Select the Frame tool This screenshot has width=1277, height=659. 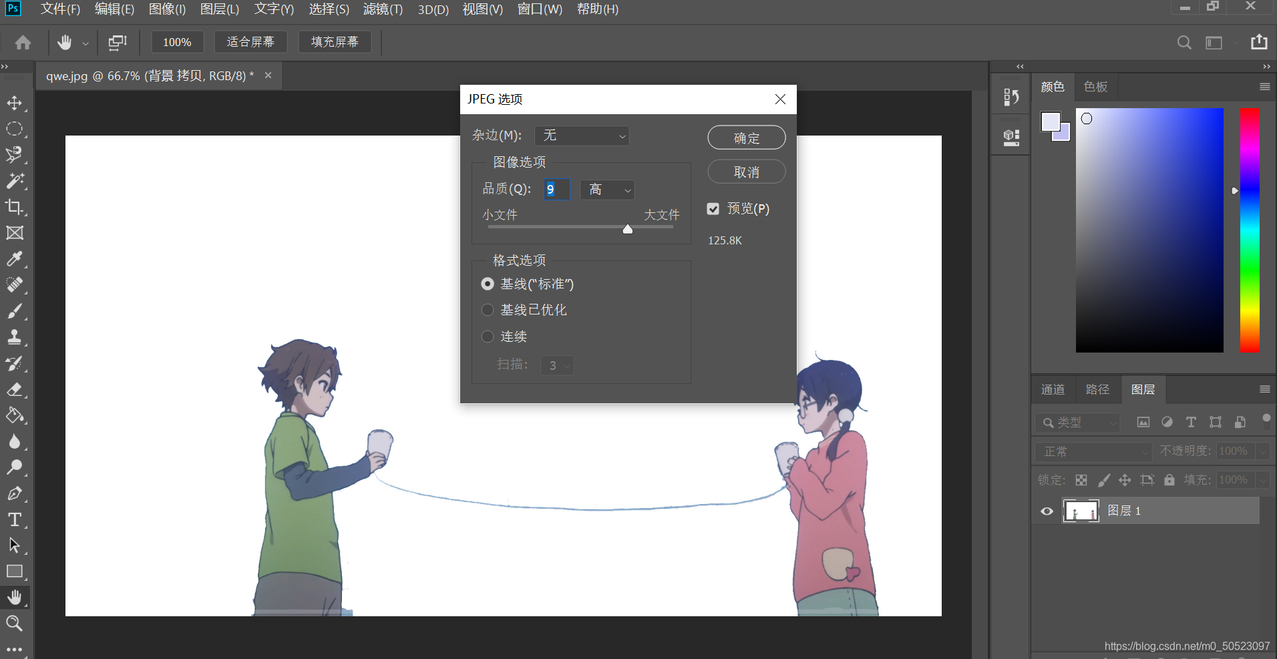coord(15,233)
